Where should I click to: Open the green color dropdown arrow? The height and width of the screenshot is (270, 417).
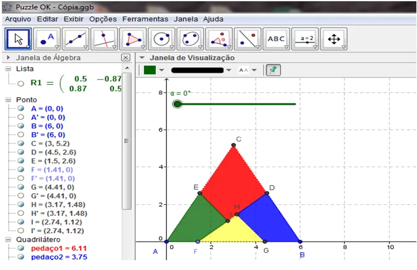[x=161, y=70]
